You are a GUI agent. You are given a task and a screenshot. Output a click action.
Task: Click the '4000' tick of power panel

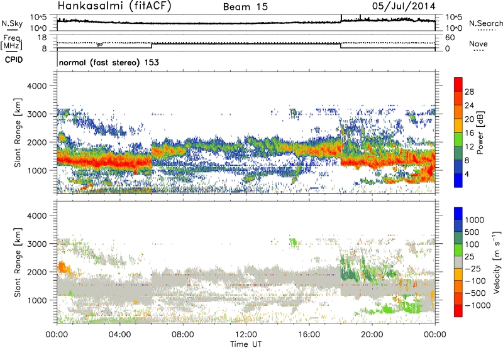36,86
